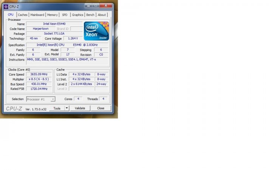Go to the SPD tab

tap(65, 15)
